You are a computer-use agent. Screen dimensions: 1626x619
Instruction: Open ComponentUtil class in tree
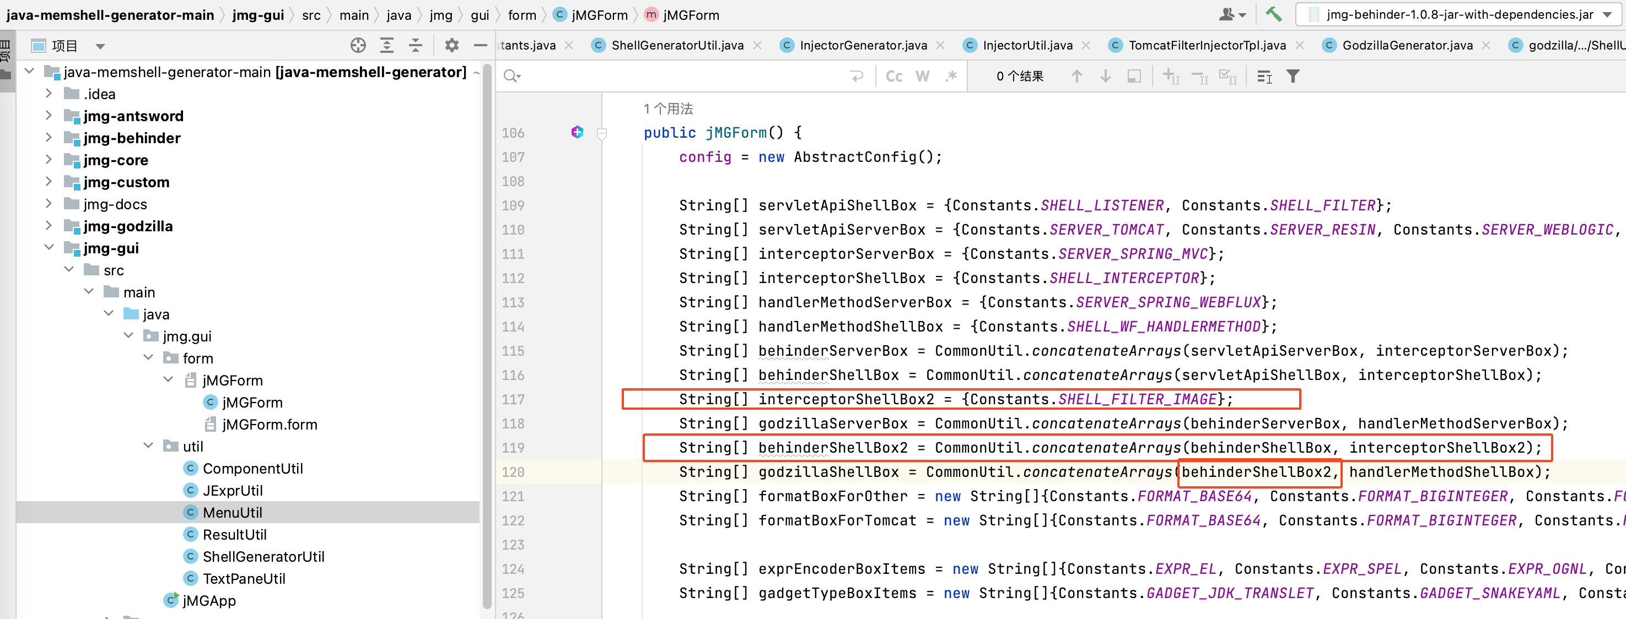(x=252, y=469)
